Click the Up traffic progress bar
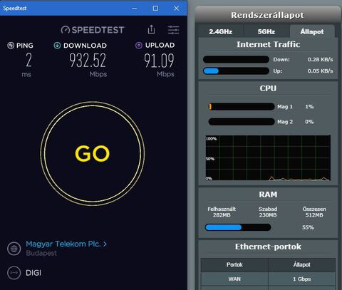The height and width of the screenshot is (290, 342). click(x=236, y=71)
